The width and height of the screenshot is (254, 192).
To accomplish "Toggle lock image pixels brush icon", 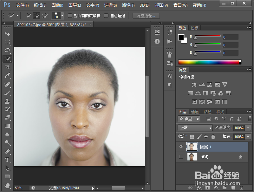I will tap(199, 137).
